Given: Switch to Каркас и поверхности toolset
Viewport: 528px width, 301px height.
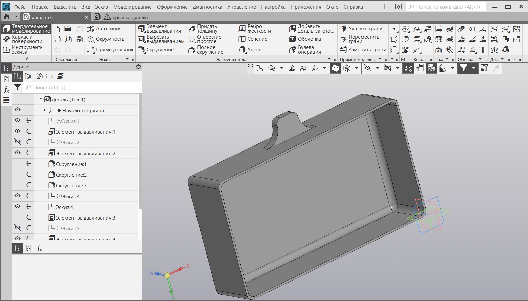Looking at the screenshot, I should point(27,39).
